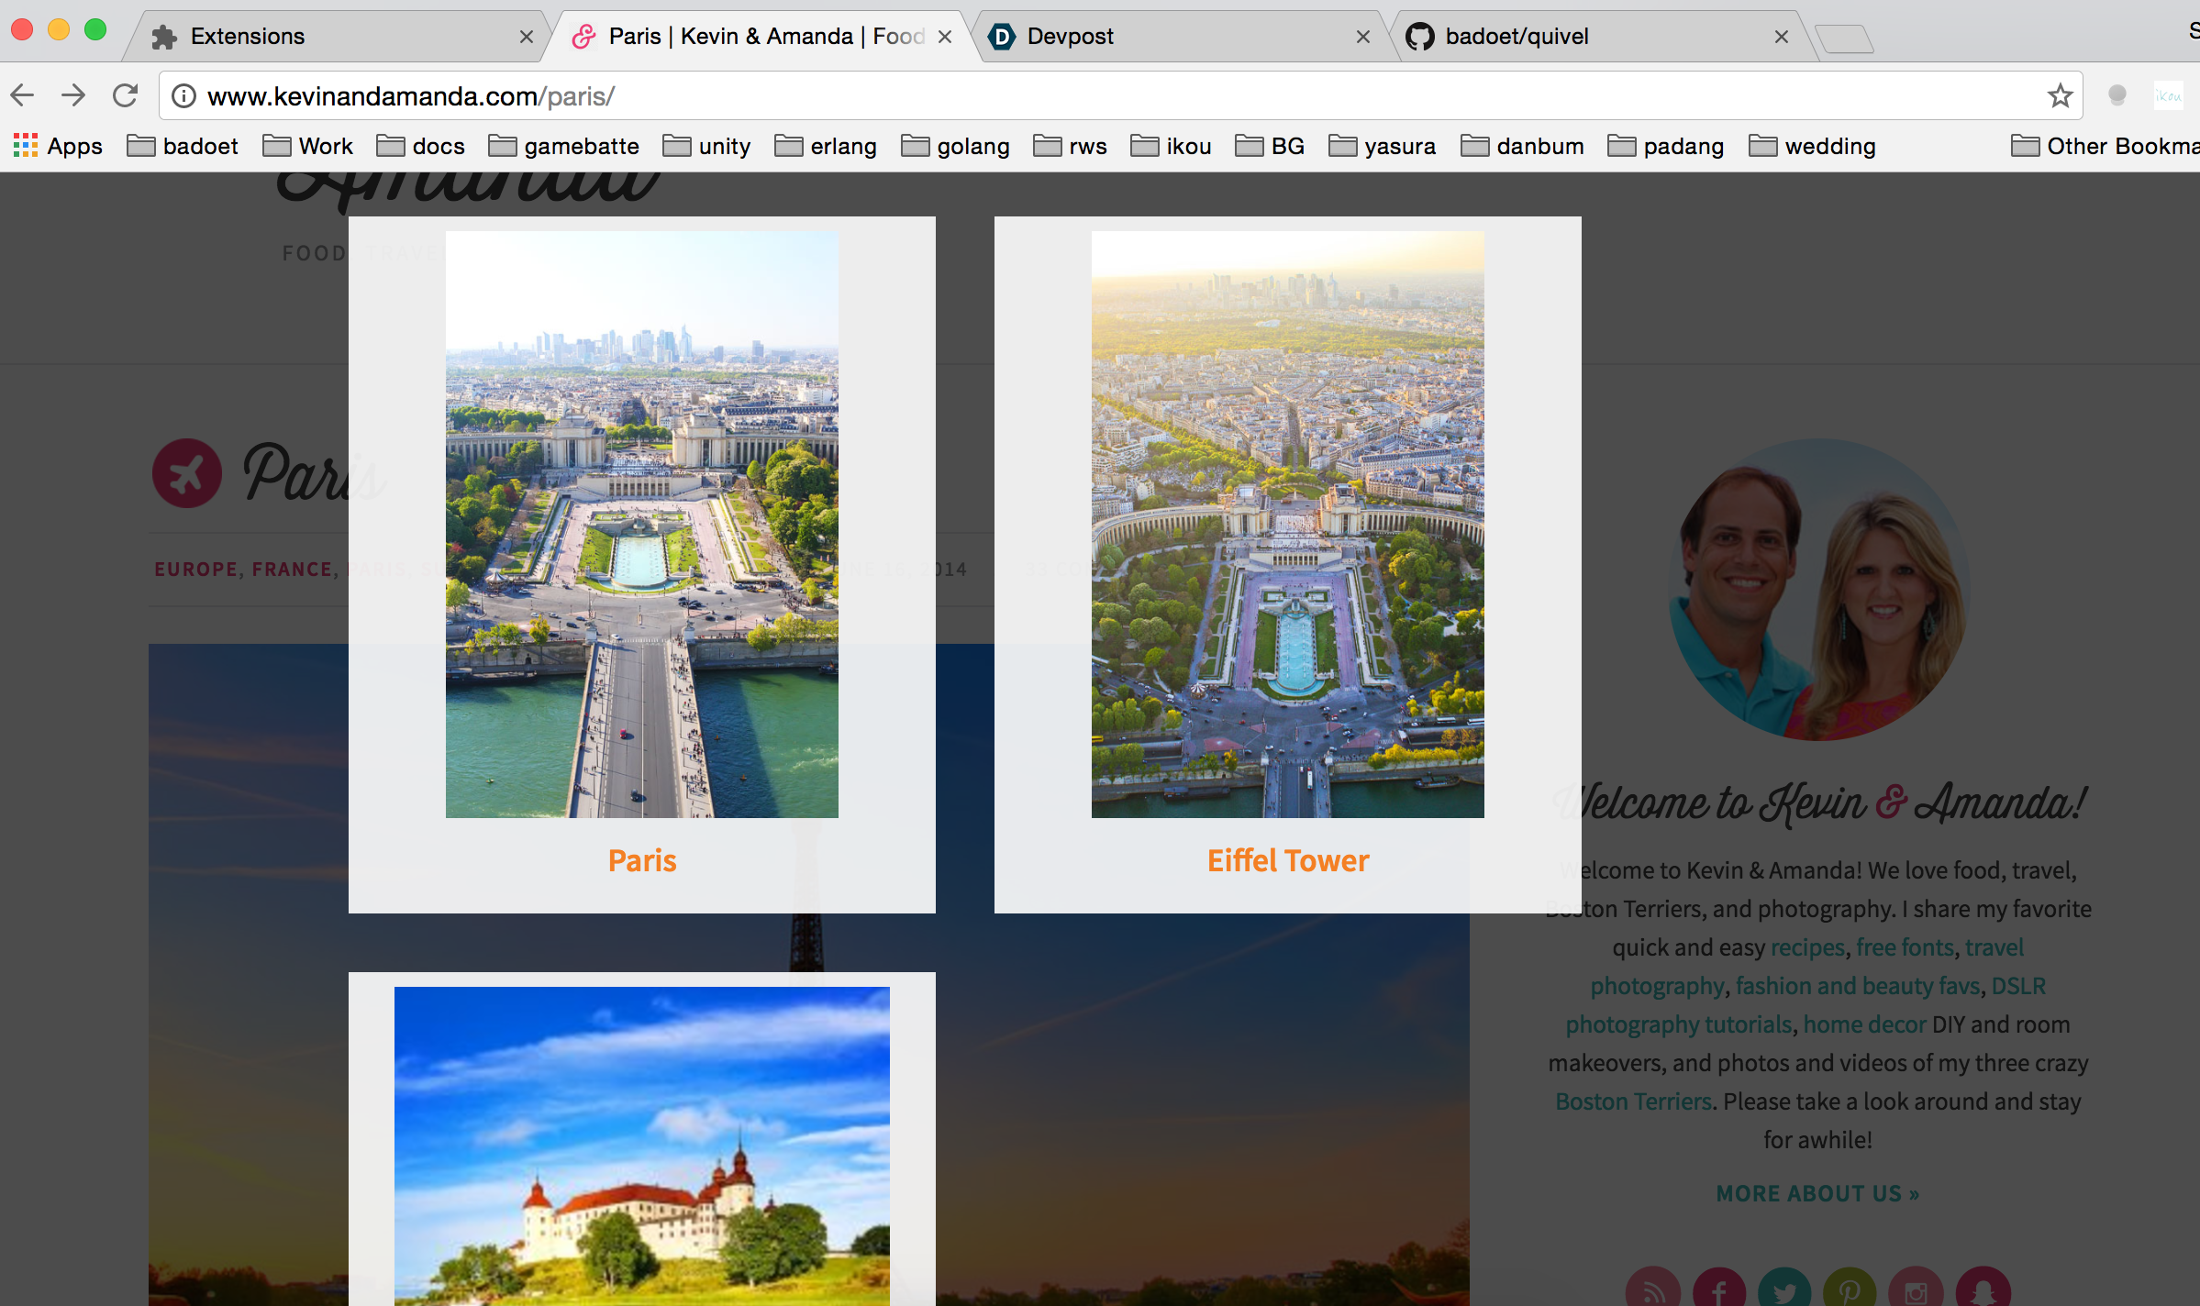
Task: Click the red airplane travel icon
Action: (187, 473)
